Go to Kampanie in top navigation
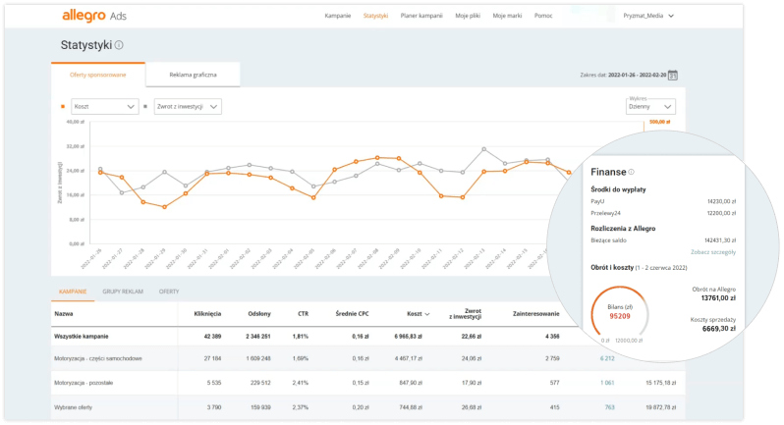Image resolution: width=784 pixels, height=425 pixels. [x=337, y=17]
